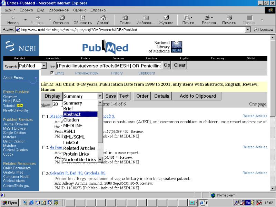
Task: Click the Internet Explorer icon in quick launch
Action: coord(31,203)
